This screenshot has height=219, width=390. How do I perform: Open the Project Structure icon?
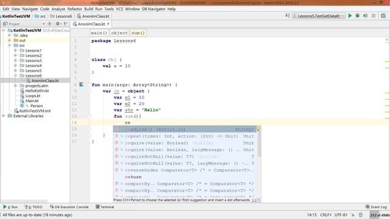[x=383, y=16]
